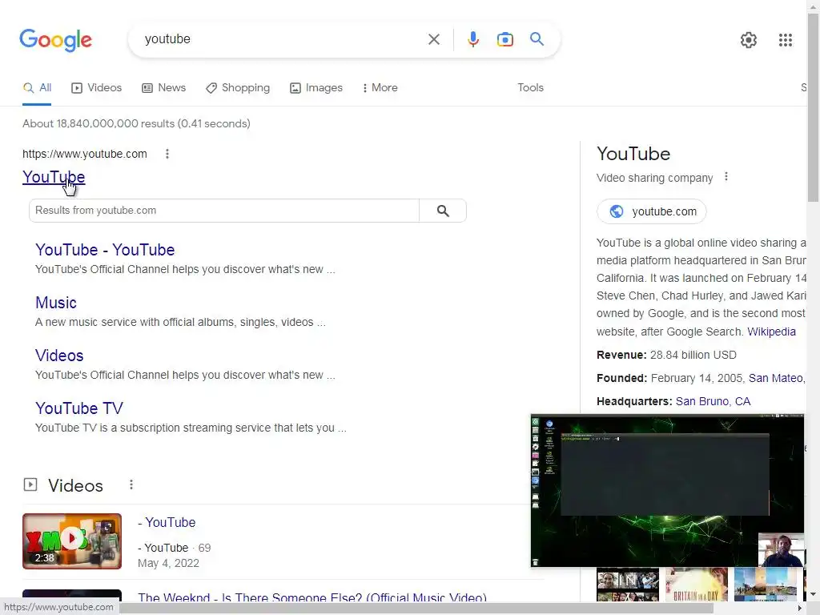Open the Tools options
The height and width of the screenshot is (615, 820).
point(530,88)
